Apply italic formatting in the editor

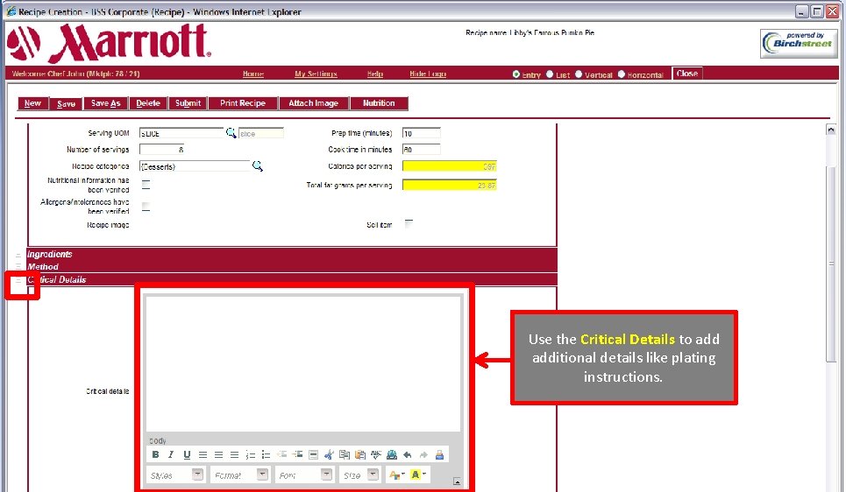[171, 455]
